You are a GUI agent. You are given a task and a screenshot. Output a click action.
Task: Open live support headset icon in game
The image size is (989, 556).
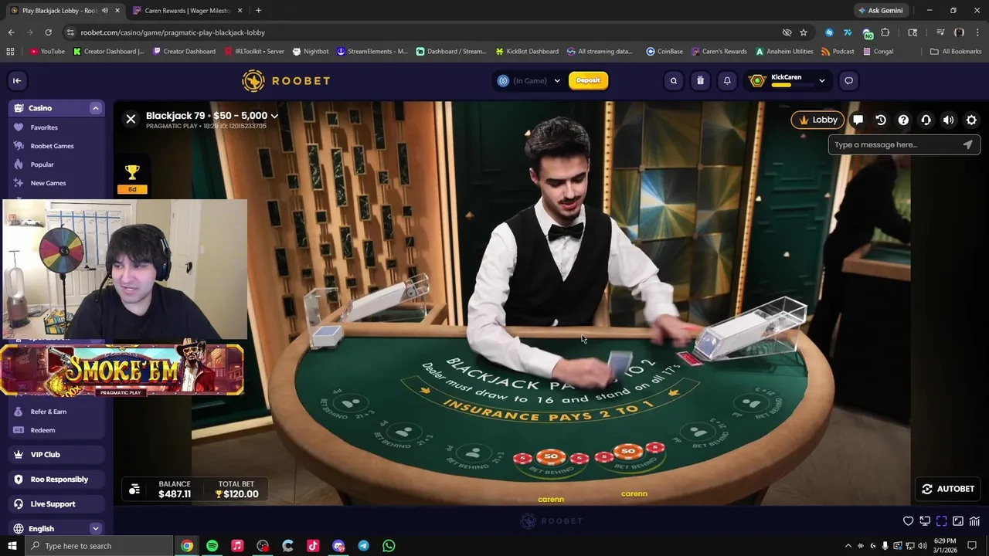coord(926,120)
